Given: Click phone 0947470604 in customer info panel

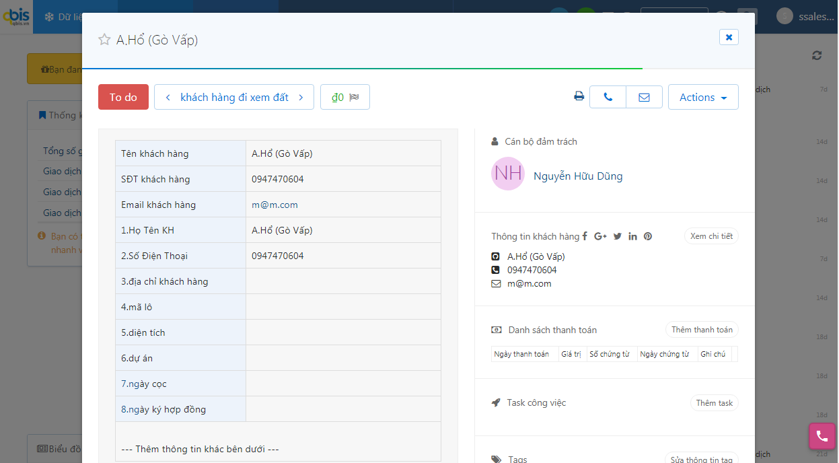Looking at the screenshot, I should (532, 270).
